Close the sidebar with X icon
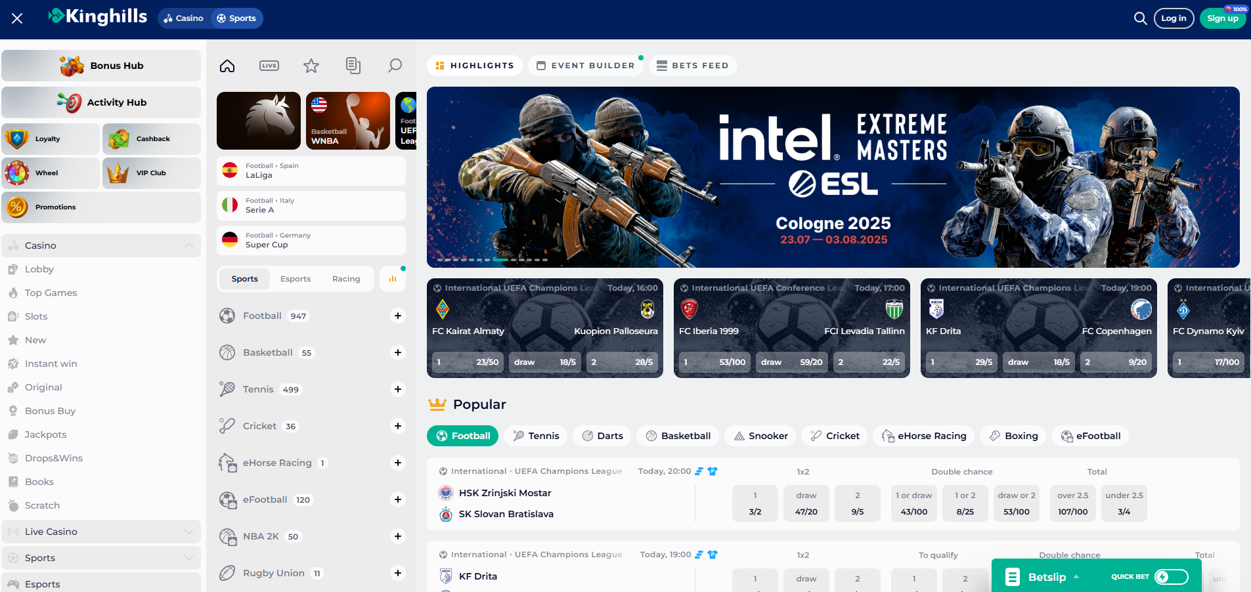The width and height of the screenshot is (1251, 592). coord(17,18)
